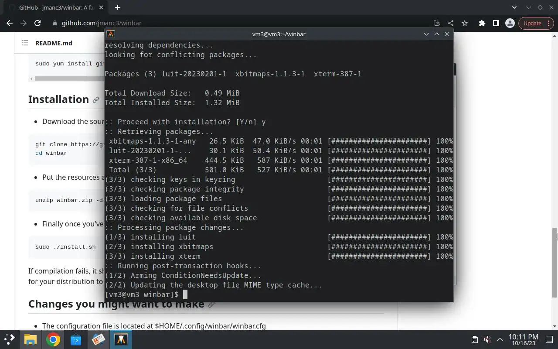Switch to Chrome in the taskbar
This screenshot has height=349, width=558.
pos(53,339)
